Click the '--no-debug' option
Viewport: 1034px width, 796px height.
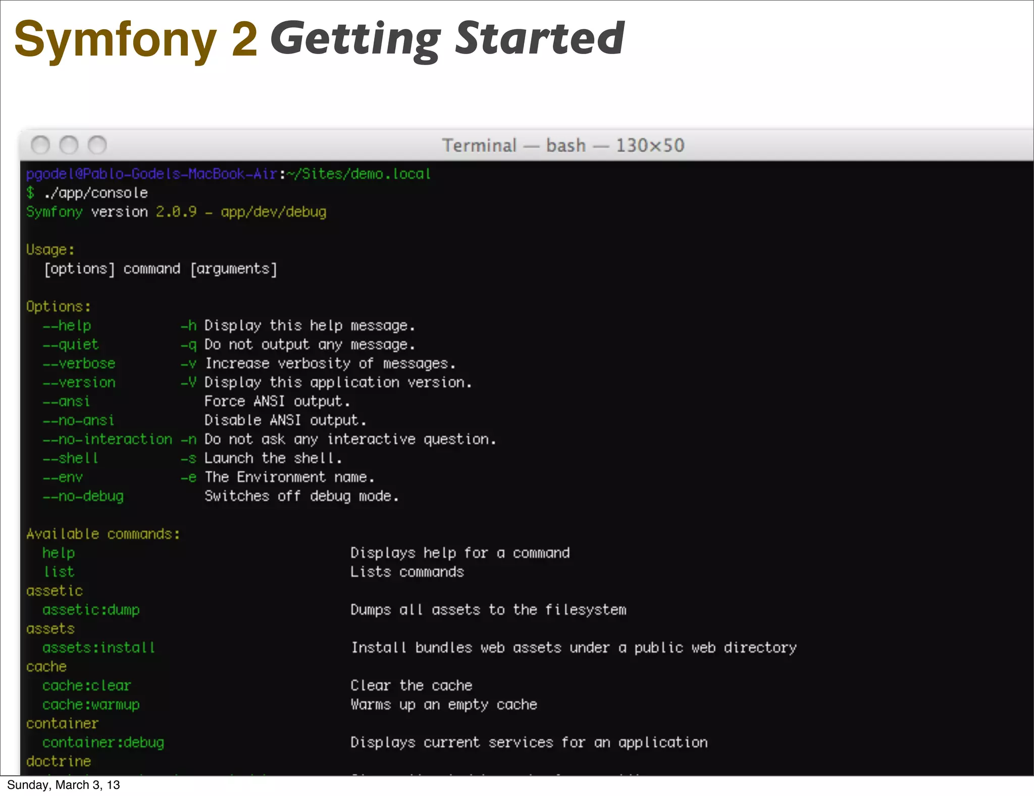[x=83, y=496]
